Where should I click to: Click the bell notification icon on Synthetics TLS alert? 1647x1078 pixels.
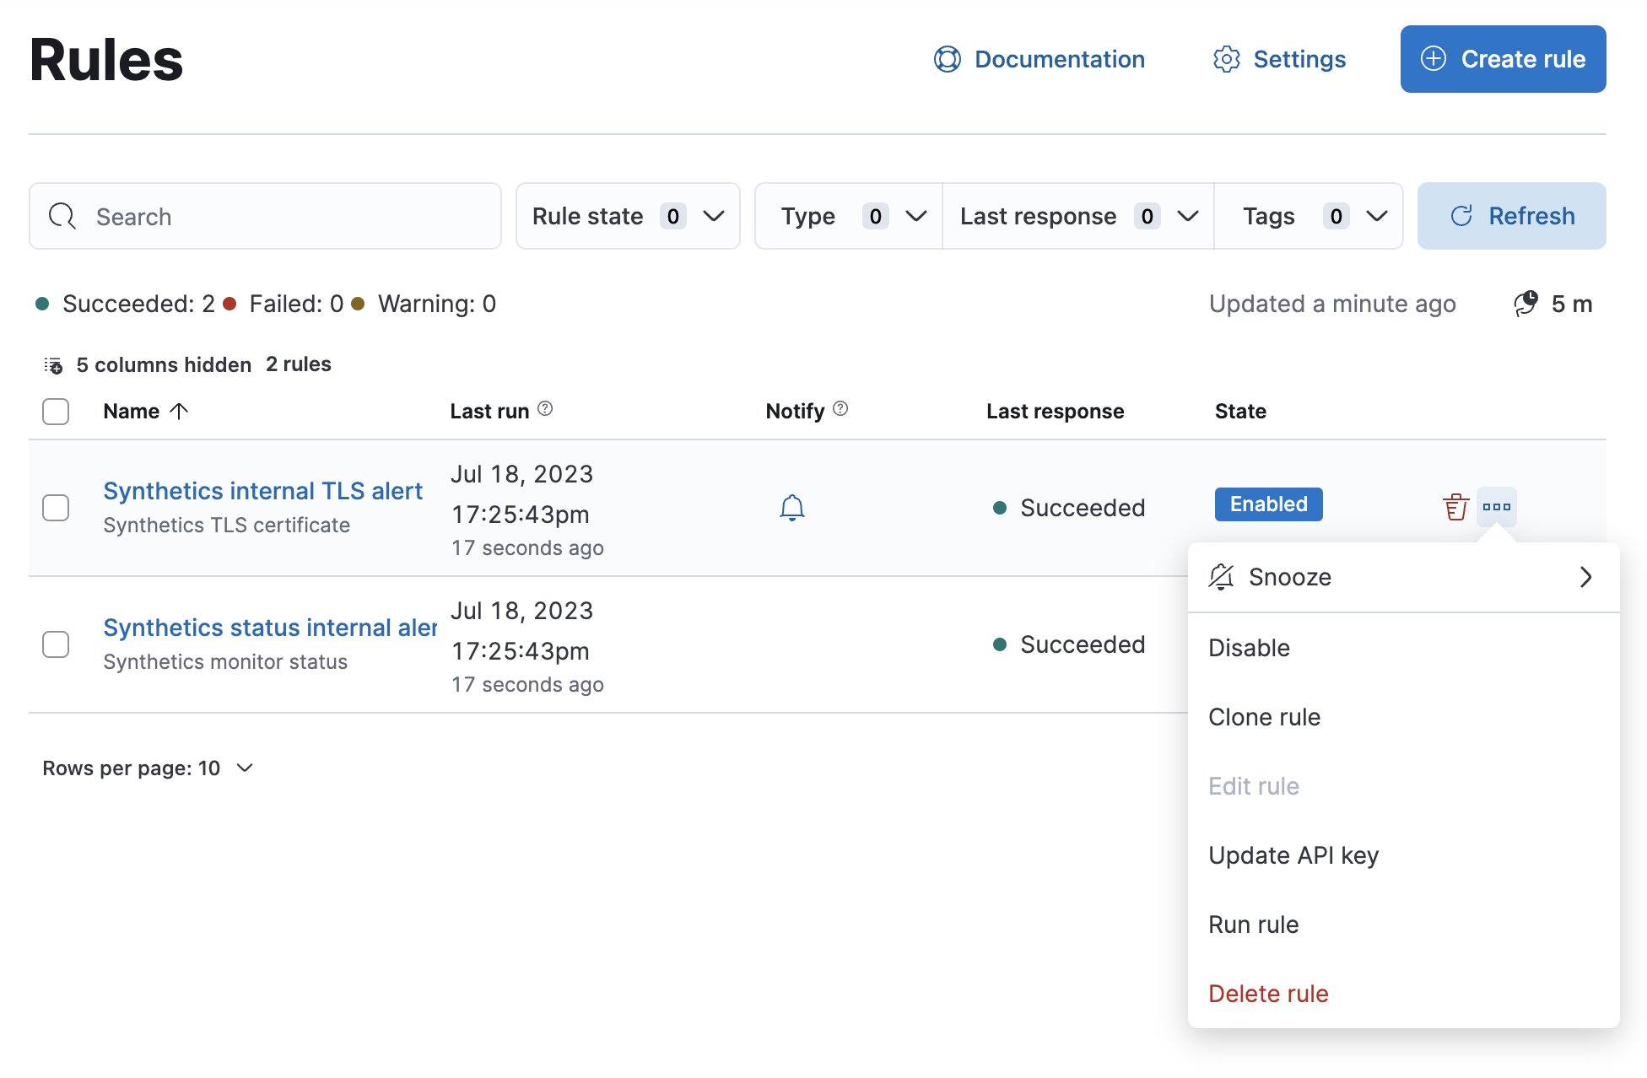point(791,508)
